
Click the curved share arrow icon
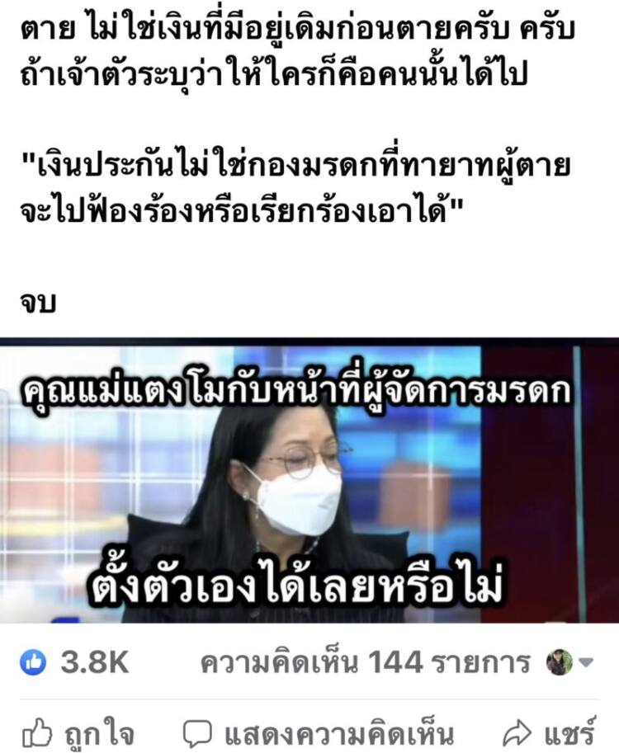coord(517,734)
